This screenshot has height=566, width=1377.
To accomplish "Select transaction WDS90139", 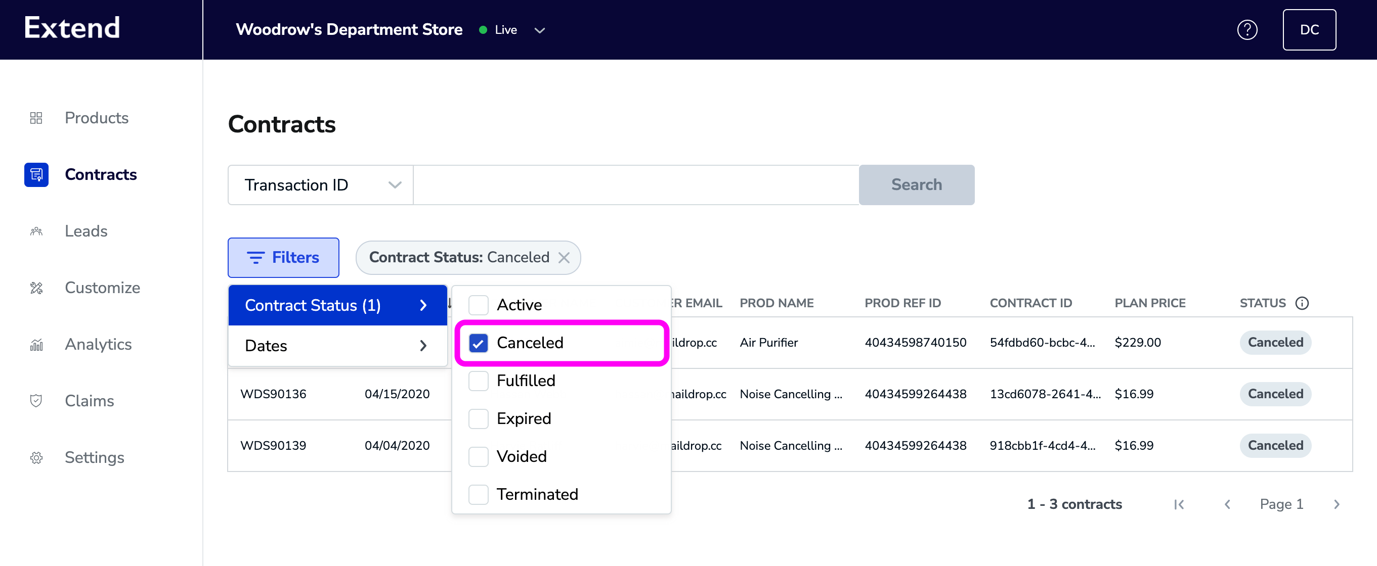I will 273,445.
